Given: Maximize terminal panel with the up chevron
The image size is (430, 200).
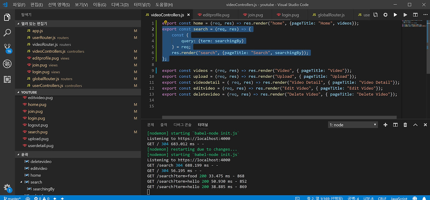Looking at the screenshot, I should point(415,125).
